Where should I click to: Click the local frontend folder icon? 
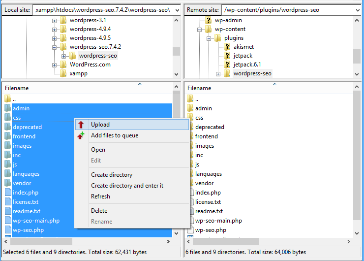click(x=8, y=136)
